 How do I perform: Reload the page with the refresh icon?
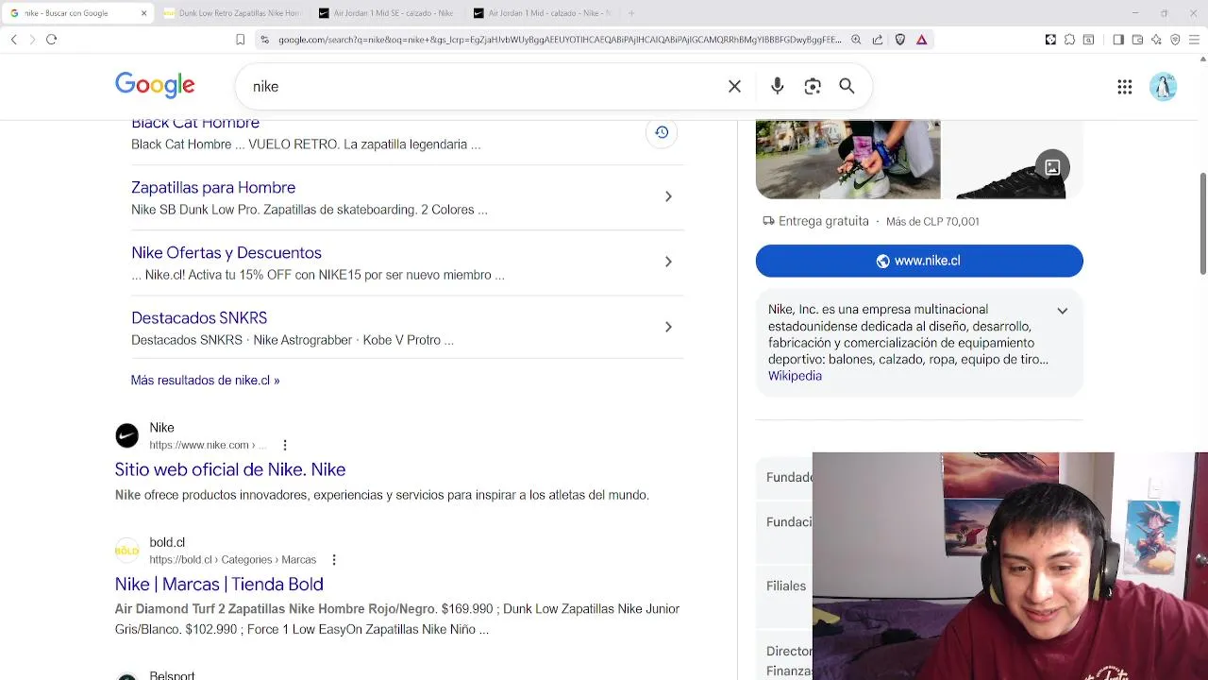pos(51,40)
